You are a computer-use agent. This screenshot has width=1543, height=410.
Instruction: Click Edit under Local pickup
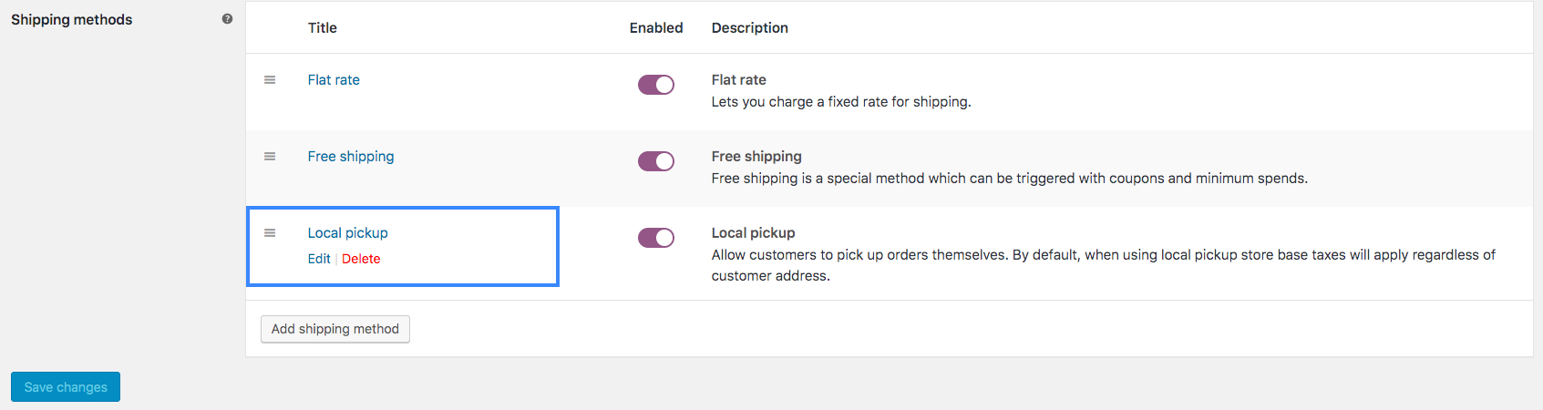319,259
